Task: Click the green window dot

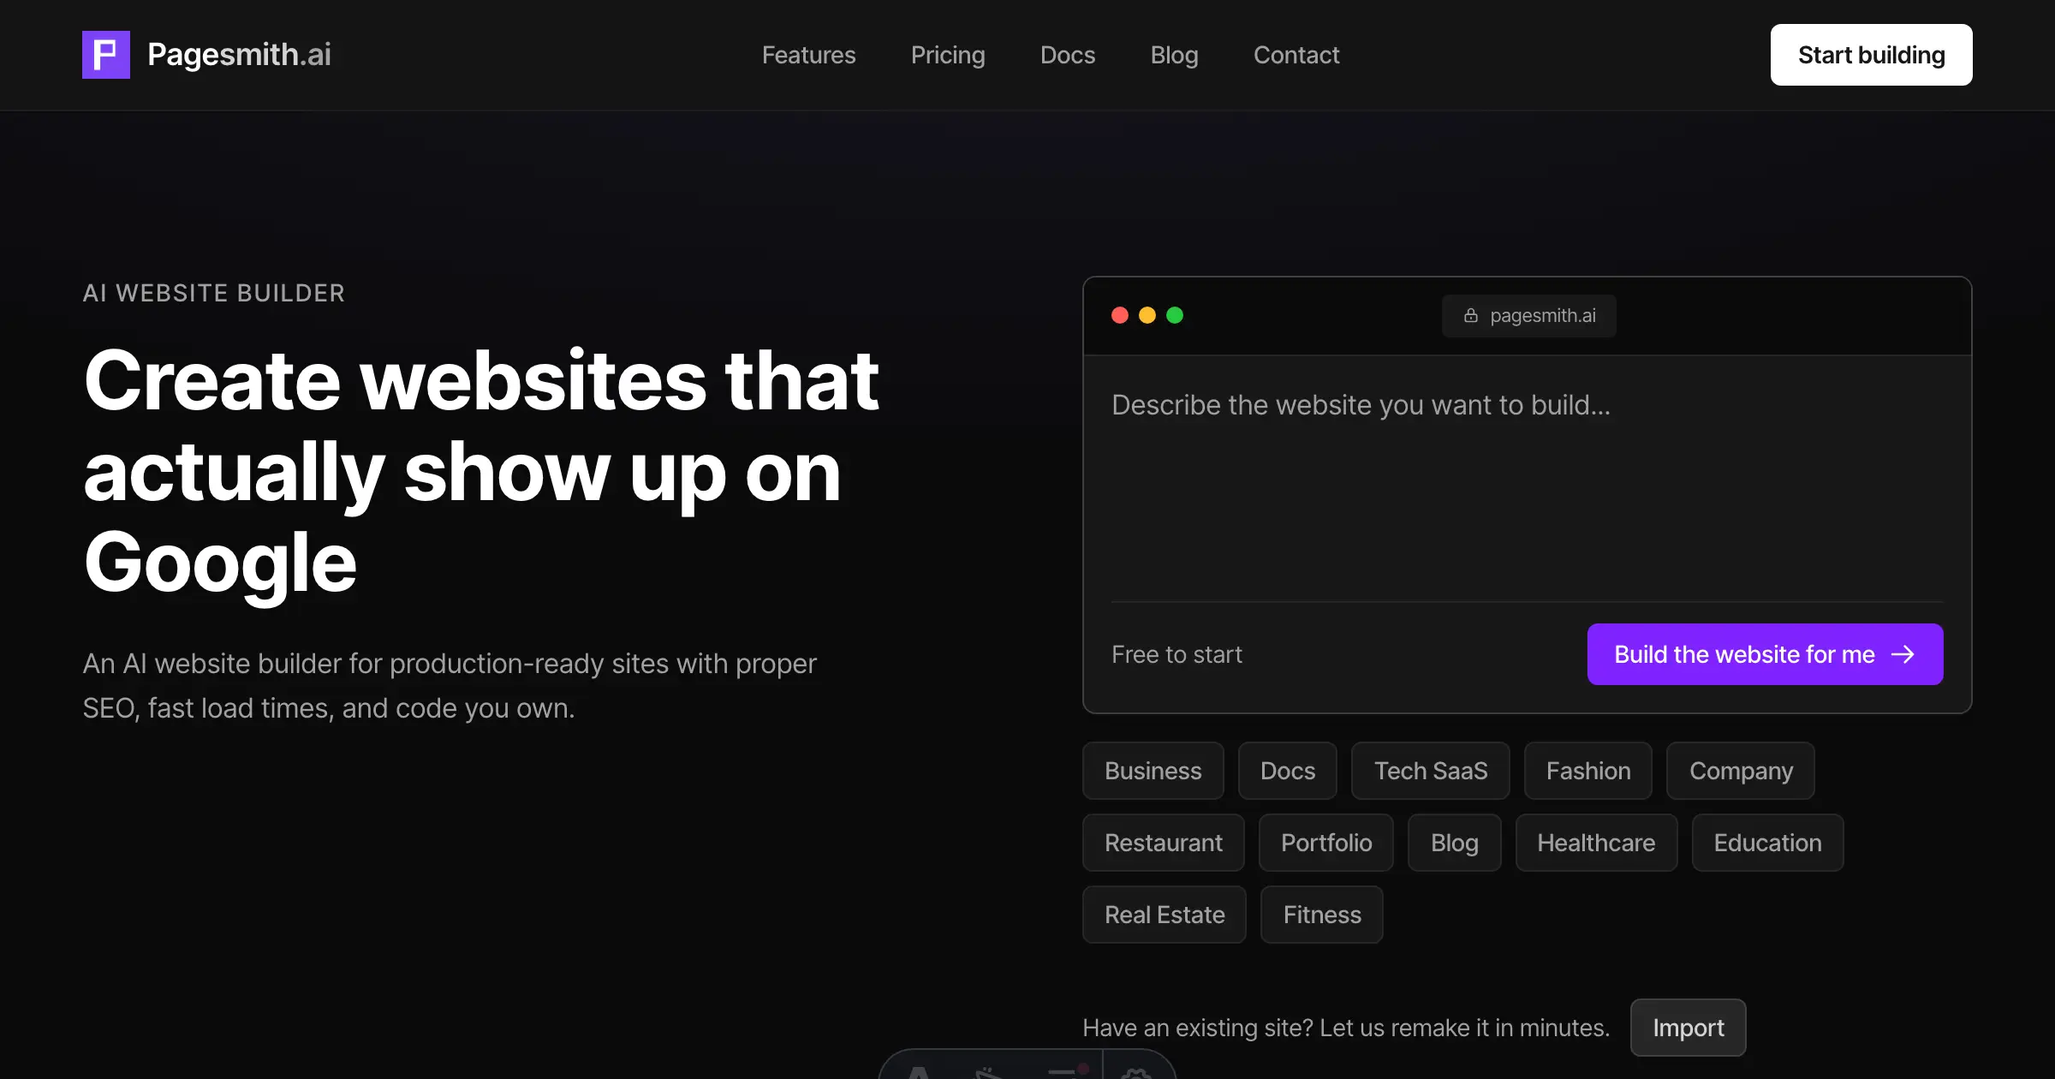Action: (1175, 316)
